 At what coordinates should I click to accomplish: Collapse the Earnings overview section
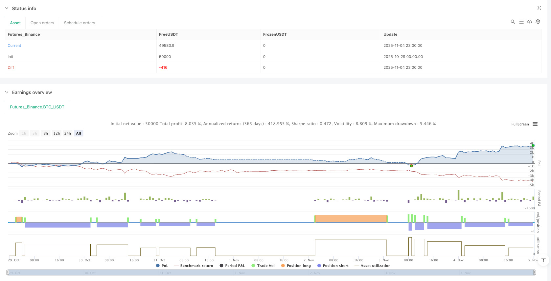[x=7, y=92]
